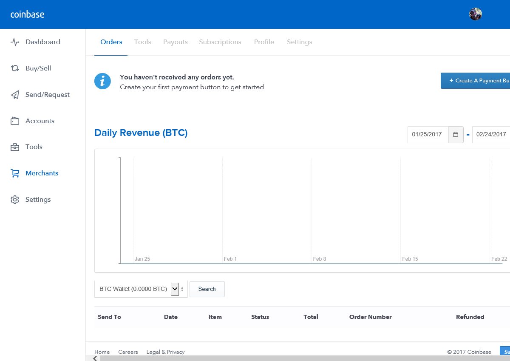This screenshot has width=510, height=361.
Task: Click the Feb 8 chart label
Action: 320,259
